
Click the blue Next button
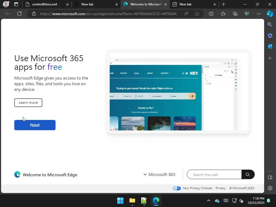click(35, 125)
